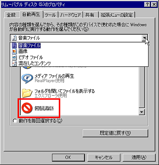Click the 適用(A) button
The width and height of the screenshot is (159, 165).
(x=139, y=157)
